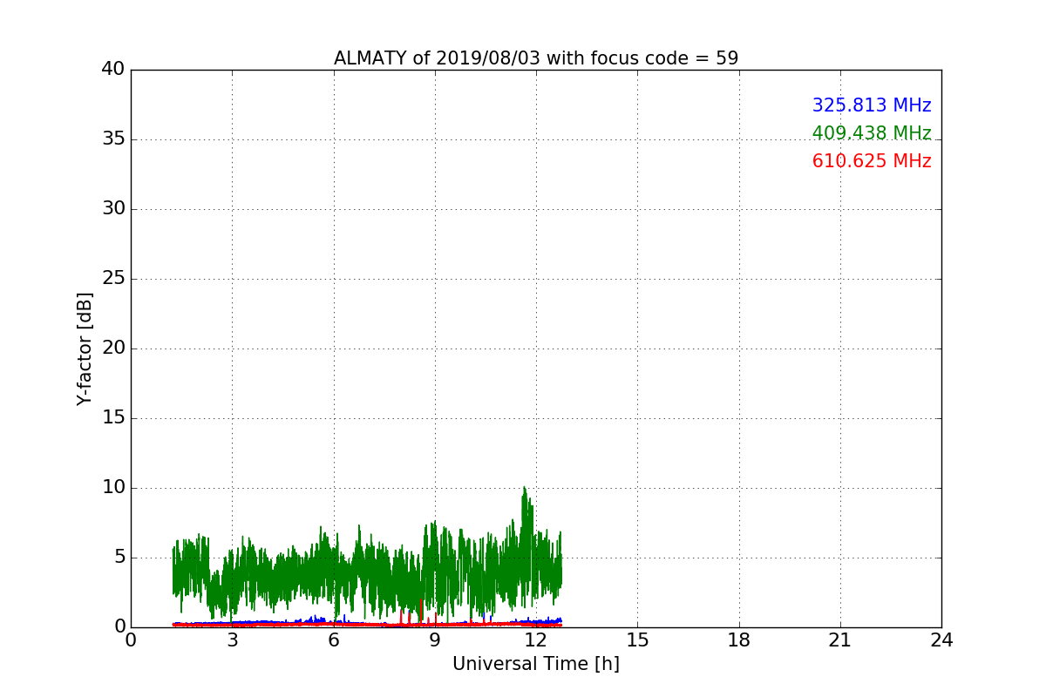The image size is (1046, 697).
Task: Click x-axis tick label '15'
Action: coord(637,640)
